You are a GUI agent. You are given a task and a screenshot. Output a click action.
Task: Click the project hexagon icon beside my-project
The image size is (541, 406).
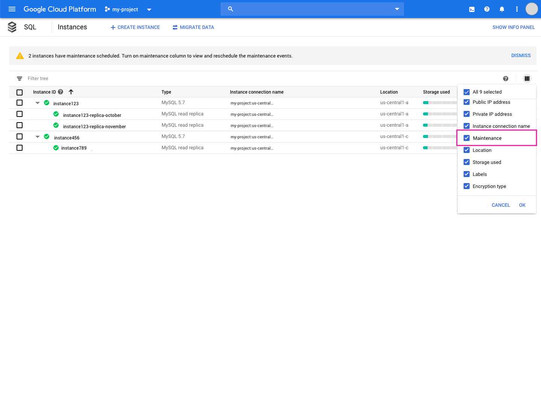[x=107, y=9]
